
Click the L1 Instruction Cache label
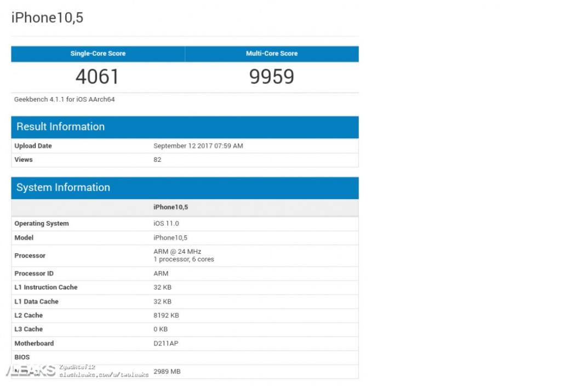[x=46, y=287]
